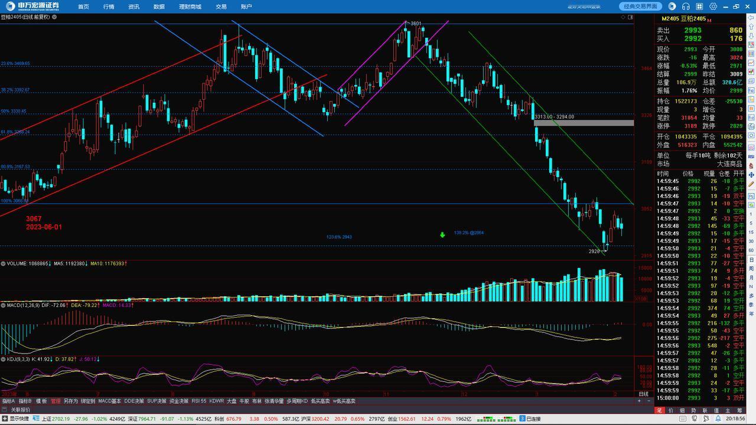
Task: Select the 势 trend tab in quote panel
Action: pos(693,410)
